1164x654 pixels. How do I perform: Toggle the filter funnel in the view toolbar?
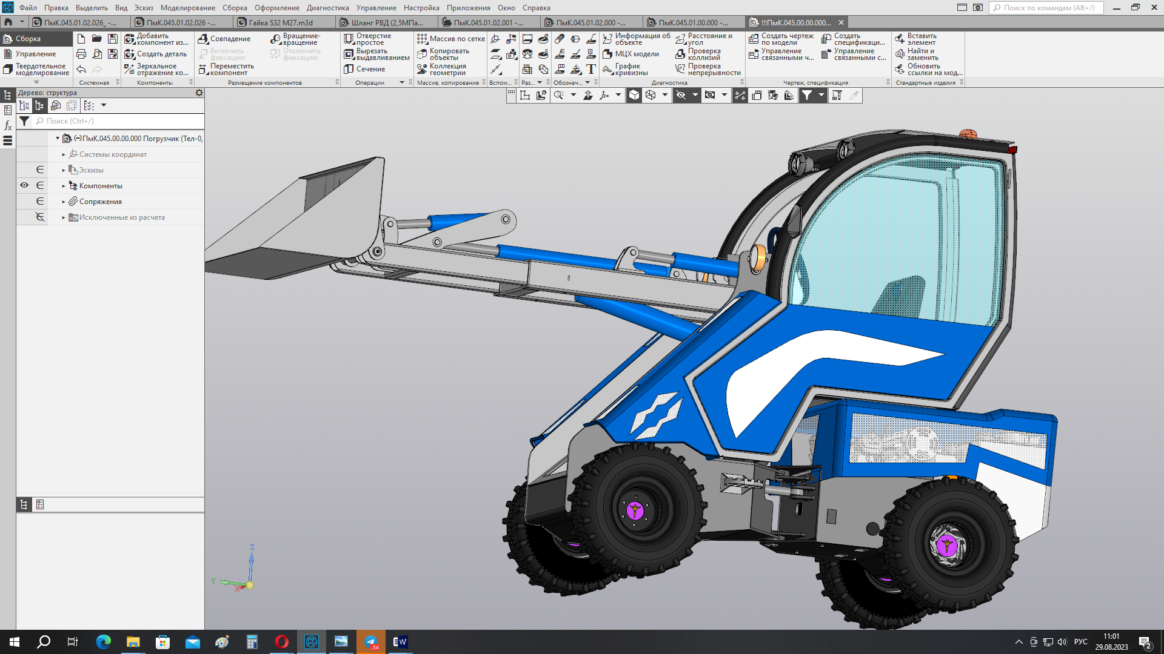807,95
